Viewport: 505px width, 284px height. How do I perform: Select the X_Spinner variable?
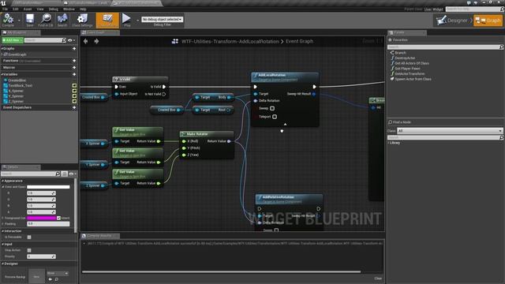(x=16, y=91)
